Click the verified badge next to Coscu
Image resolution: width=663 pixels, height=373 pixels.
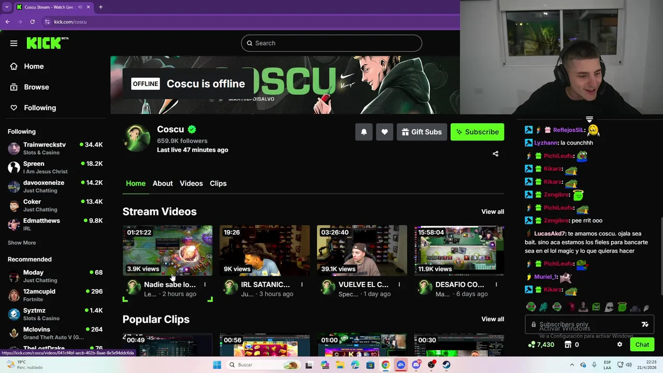click(192, 130)
